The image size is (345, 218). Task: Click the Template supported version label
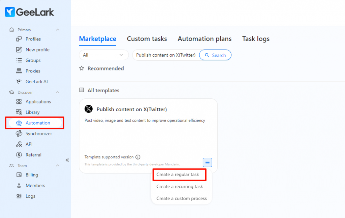pyautogui.click(x=109, y=157)
